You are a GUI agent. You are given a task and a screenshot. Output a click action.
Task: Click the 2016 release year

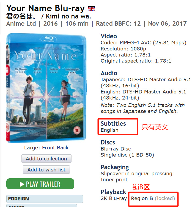51,24
